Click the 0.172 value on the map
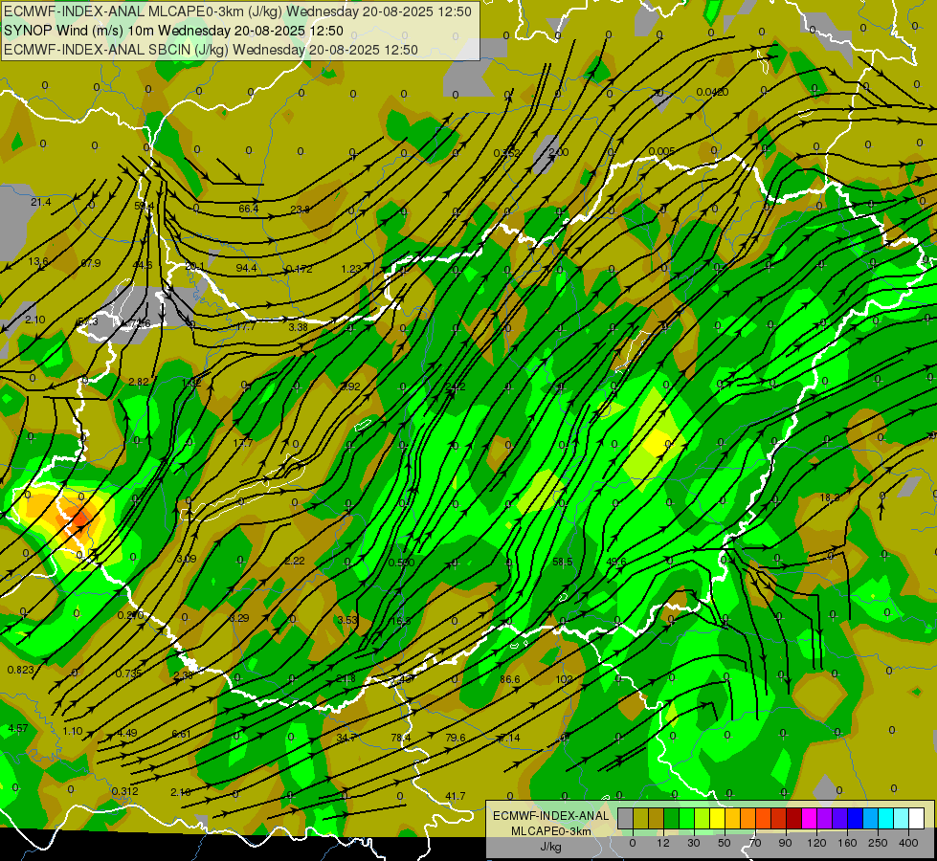The image size is (937, 861). coord(300,269)
